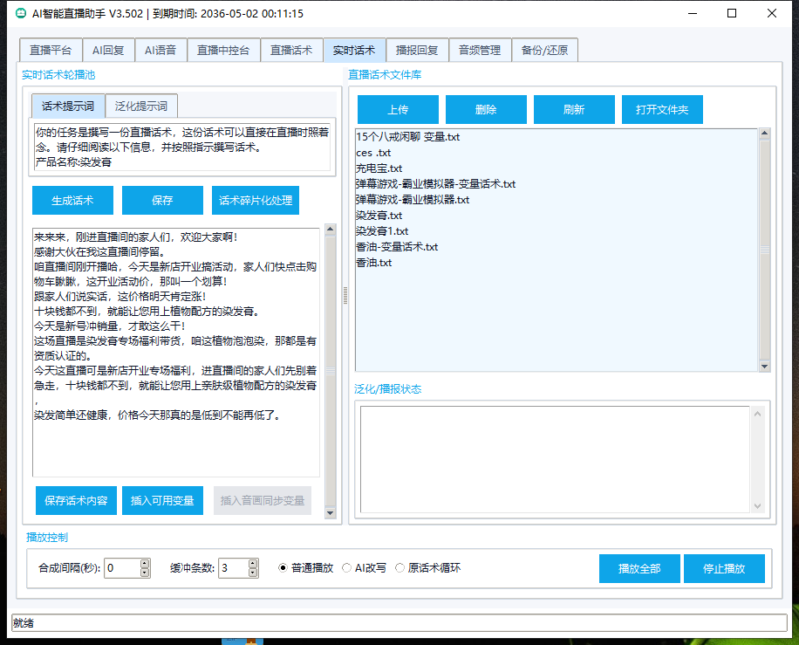Stop playback with 停止播放

click(x=724, y=569)
